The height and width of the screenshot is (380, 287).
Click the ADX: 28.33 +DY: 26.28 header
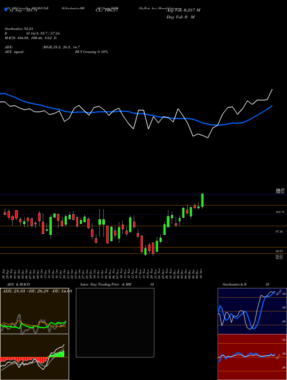pos(37,291)
